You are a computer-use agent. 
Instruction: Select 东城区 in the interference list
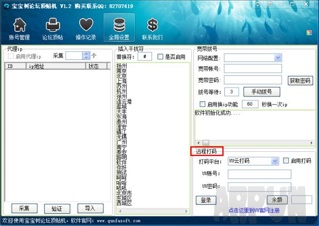tap(124, 198)
